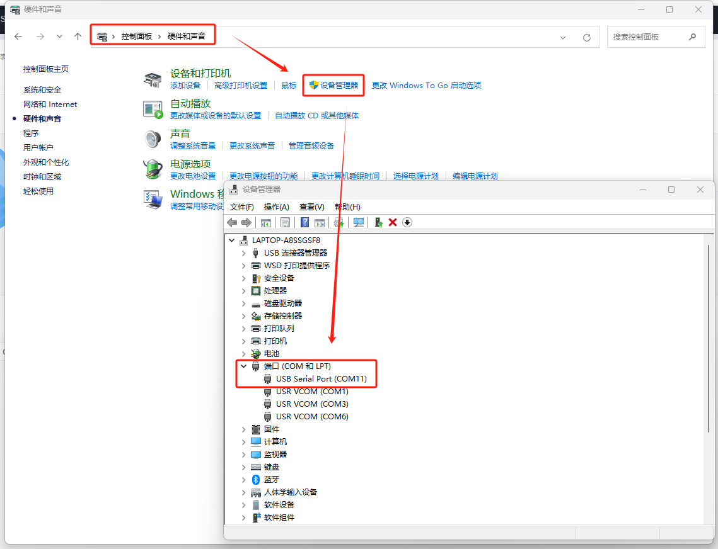718x549 pixels.
Task: Select USB Serial Port (COM11) device
Action: point(321,378)
